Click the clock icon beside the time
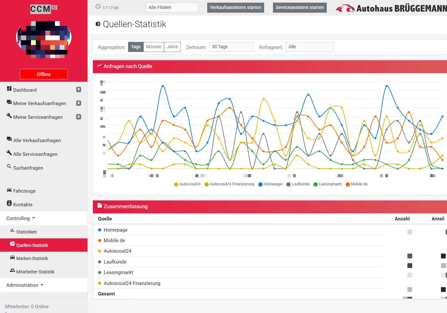 98,7
